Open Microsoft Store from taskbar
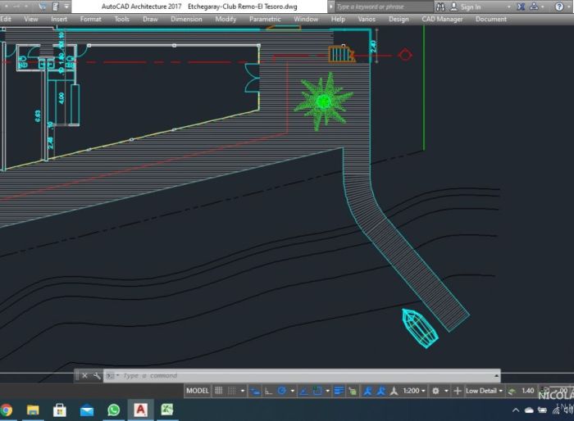This screenshot has width=574, height=421. point(60,410)
